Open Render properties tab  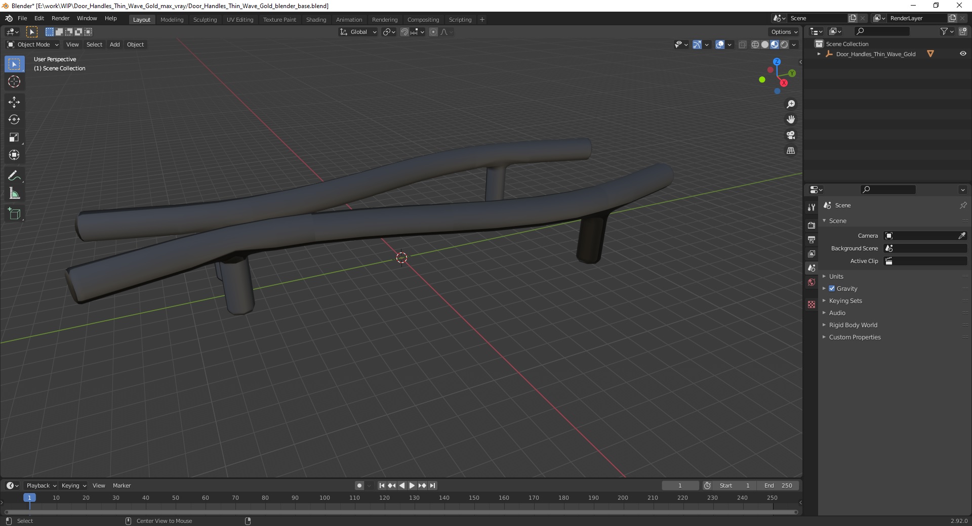coord(812,225)
